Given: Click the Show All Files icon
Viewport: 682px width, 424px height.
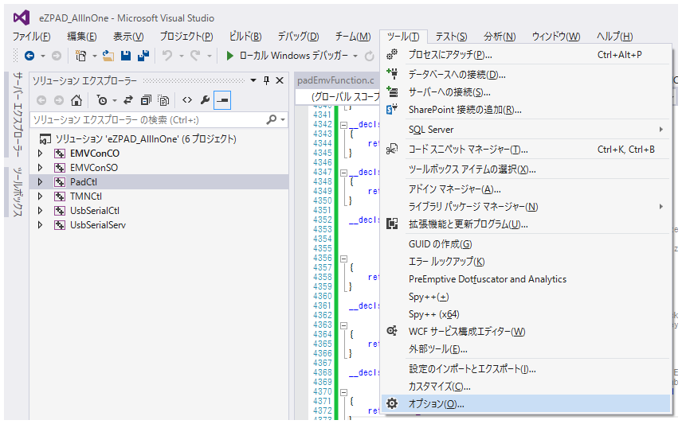Looking at the screenshot, I should [163, 100].
